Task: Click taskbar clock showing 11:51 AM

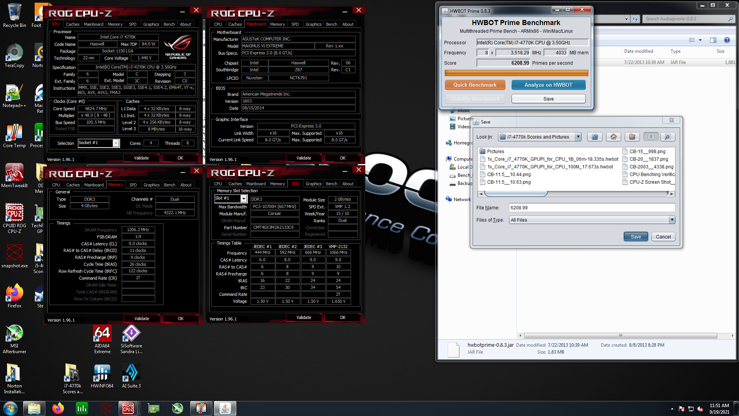Action: click(x=719, y=408)
